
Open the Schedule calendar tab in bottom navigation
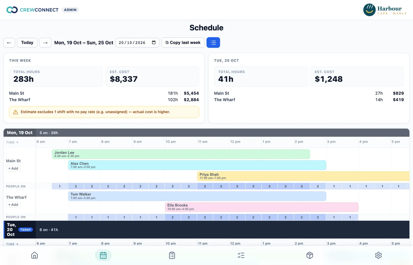click(x=103, y=255)
